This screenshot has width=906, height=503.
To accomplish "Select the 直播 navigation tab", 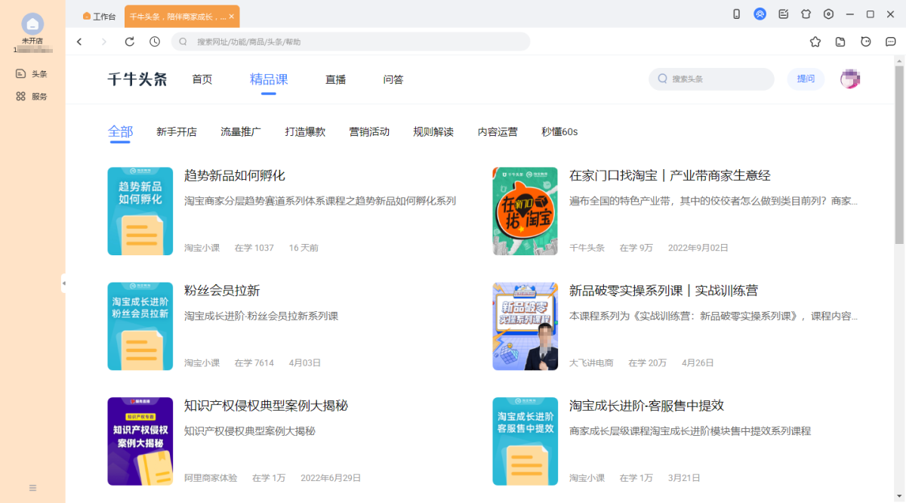I will [335, 79].
